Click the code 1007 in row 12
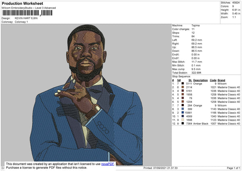 tap(213, 124)
